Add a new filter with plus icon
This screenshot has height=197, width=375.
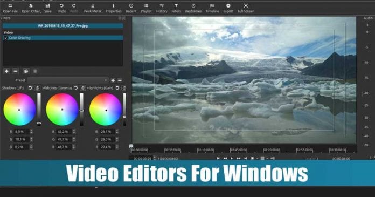6,71
